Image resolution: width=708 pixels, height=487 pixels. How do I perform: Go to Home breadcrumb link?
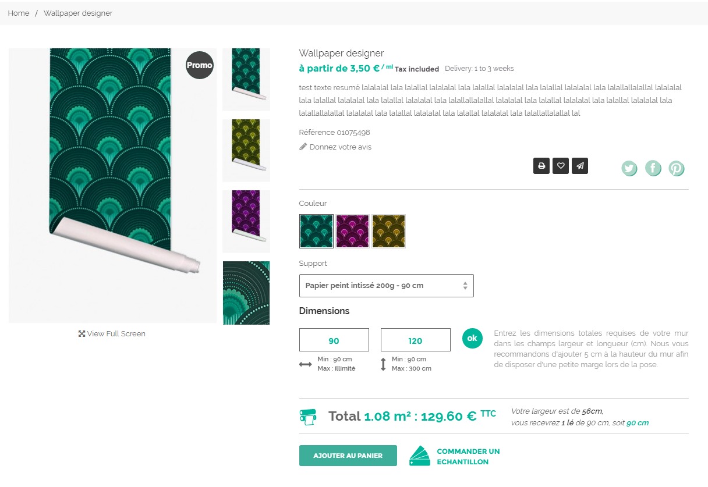(x=19, y=13)
